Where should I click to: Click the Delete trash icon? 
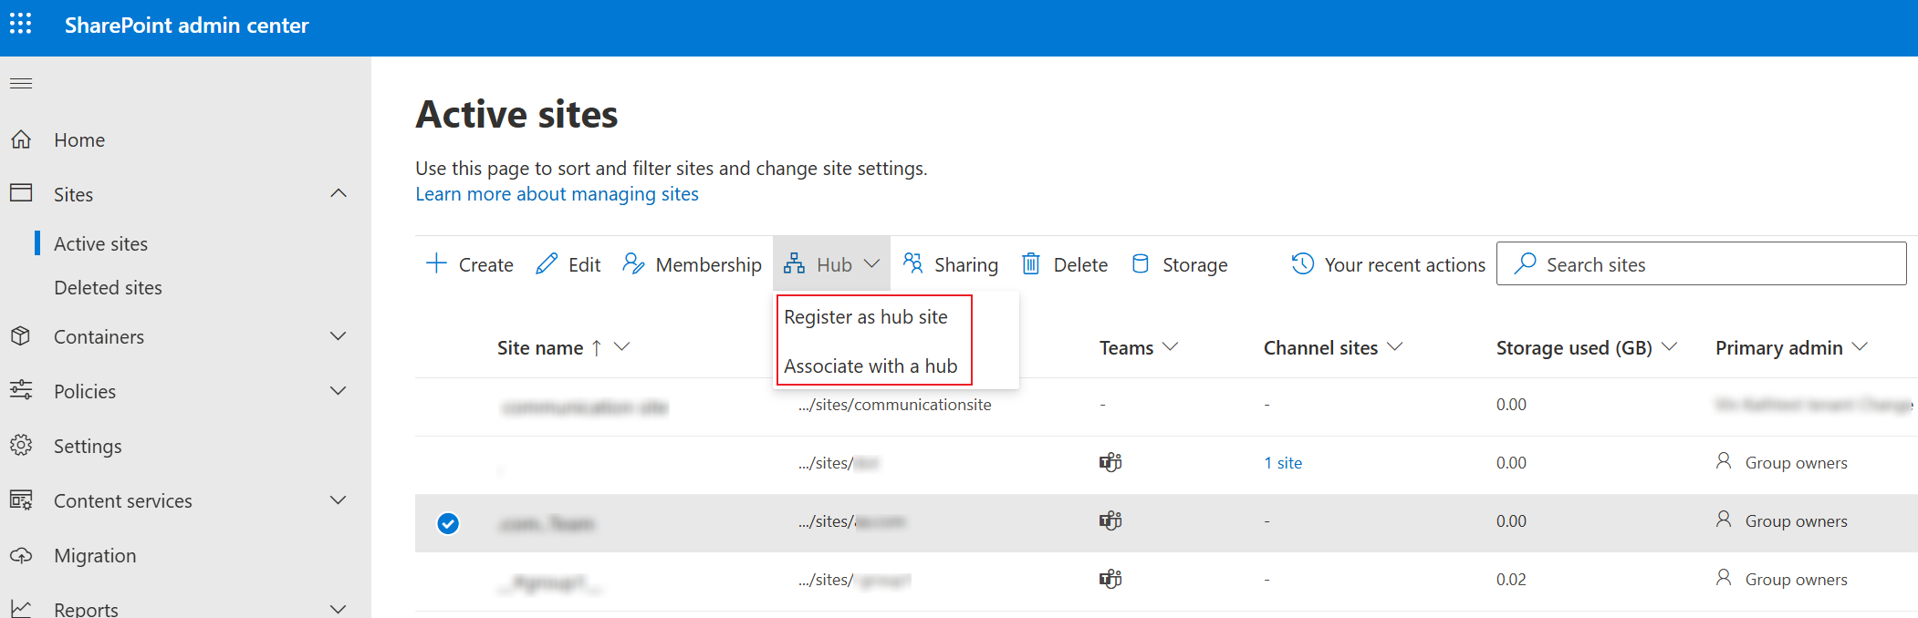1031,264
